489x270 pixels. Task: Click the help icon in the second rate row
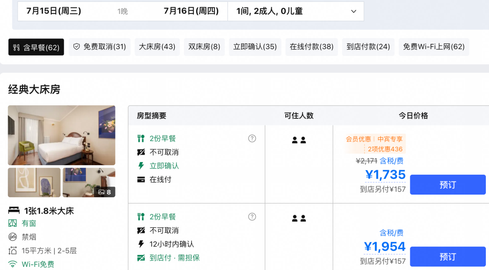pos(252,217)
